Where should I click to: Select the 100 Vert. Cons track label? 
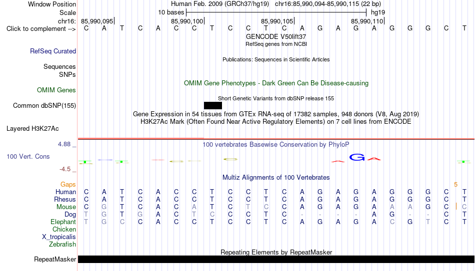28,156
